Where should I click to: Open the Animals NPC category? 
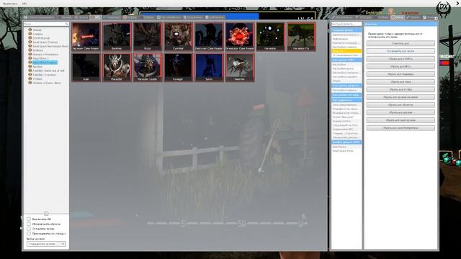[37, 30]
